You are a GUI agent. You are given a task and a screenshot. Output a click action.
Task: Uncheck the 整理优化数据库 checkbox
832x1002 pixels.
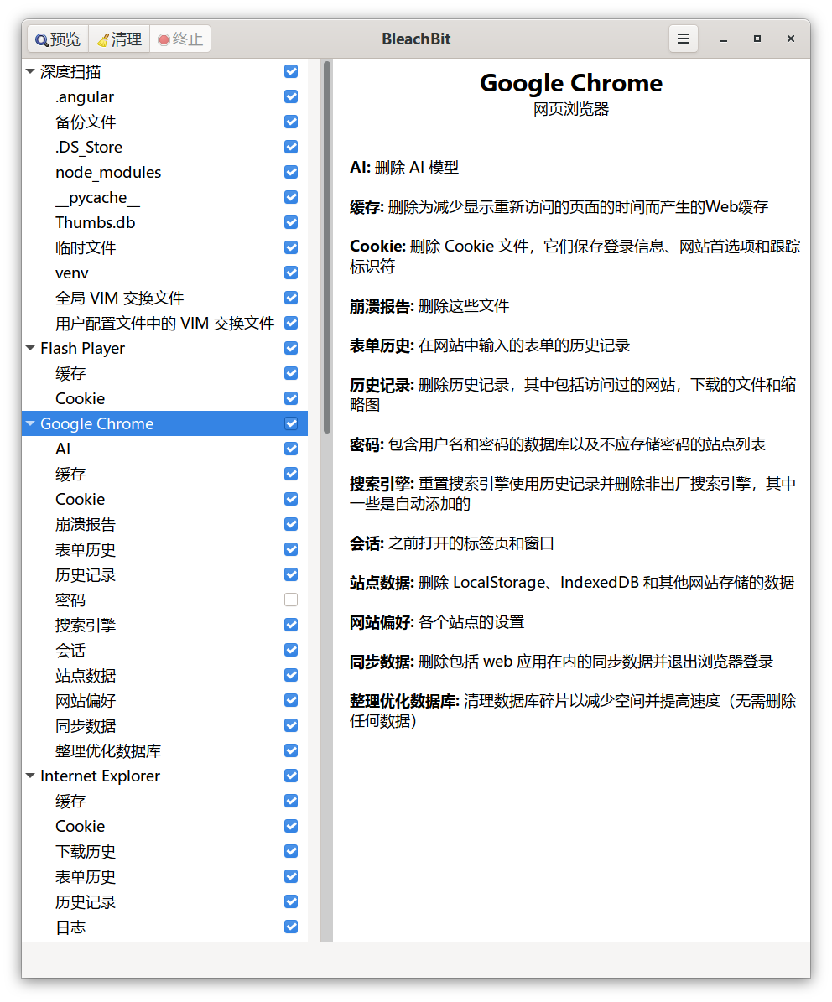[x=291, y=750]
